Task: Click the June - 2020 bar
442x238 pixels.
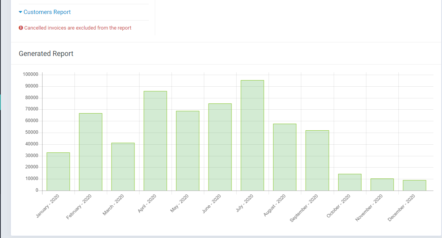Action: 220,147
